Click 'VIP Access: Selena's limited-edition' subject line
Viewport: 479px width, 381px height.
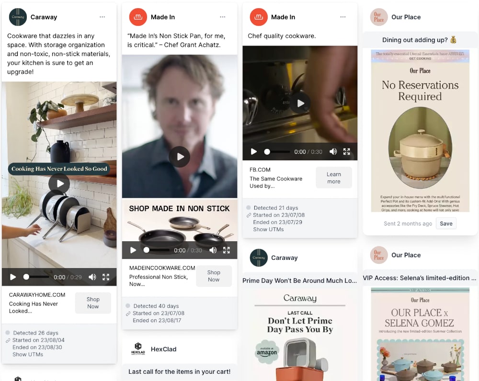tap(420, 278)
